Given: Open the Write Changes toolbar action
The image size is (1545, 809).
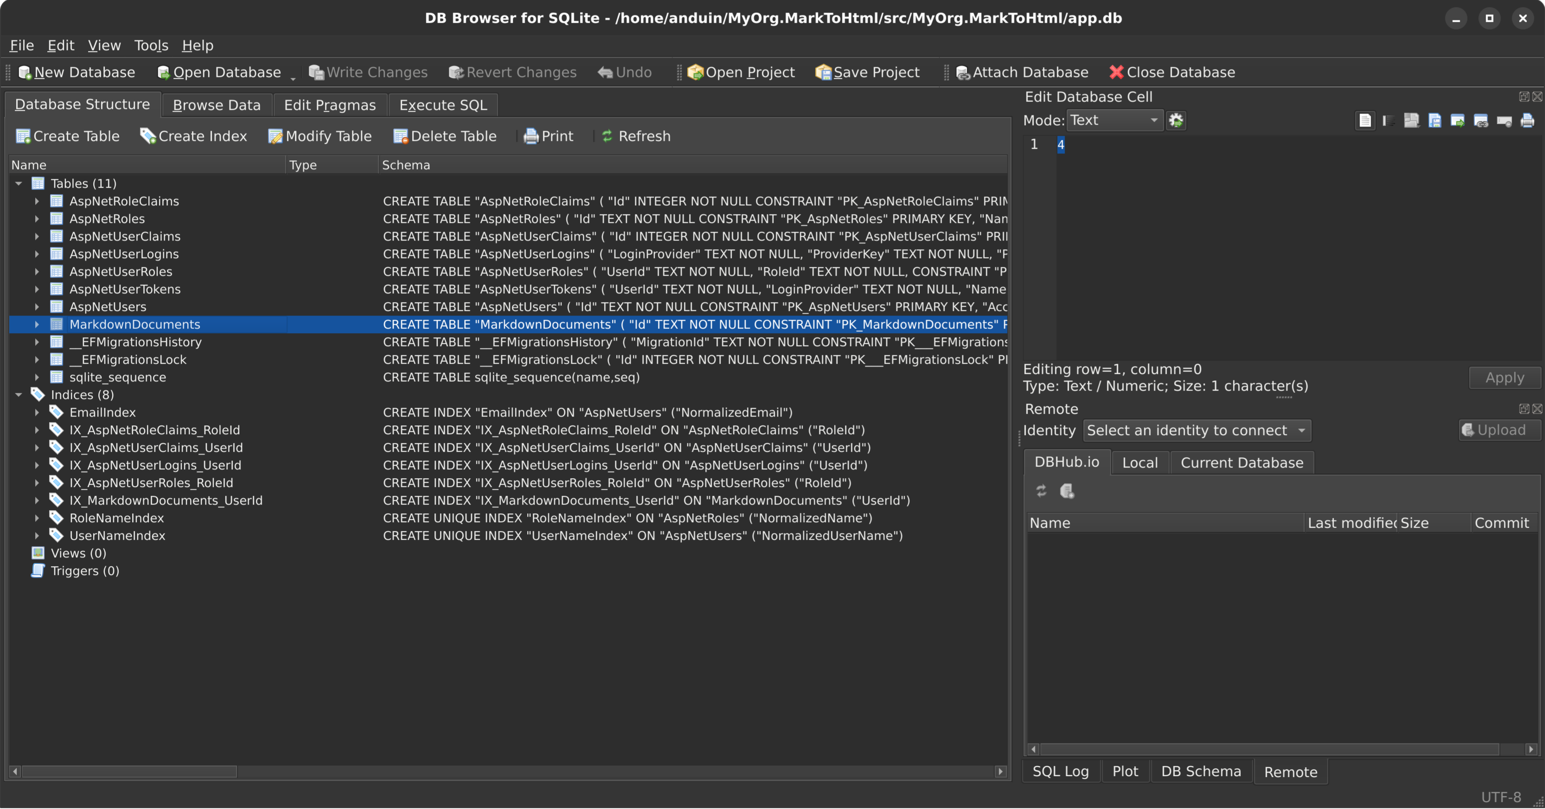Looking at the screenshot, I should tap(368, 72).
